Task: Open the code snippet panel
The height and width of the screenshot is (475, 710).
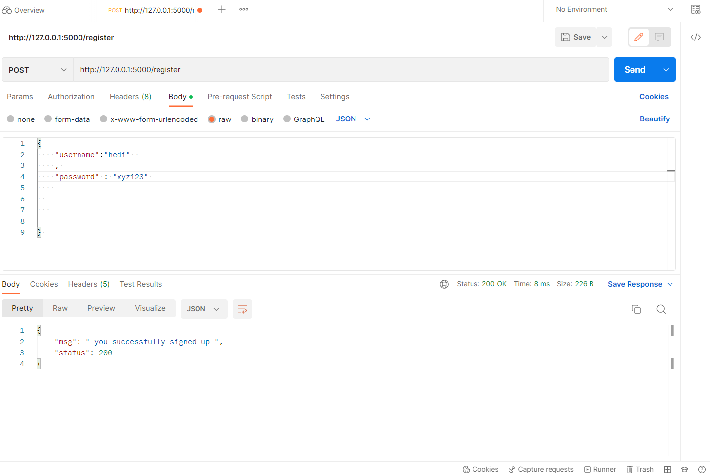Action: (x=695, y=37)
